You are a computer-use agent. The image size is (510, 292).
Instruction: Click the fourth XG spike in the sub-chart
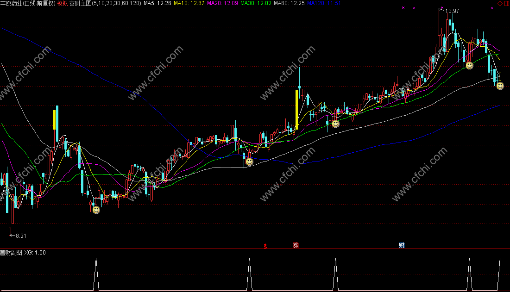469,274
